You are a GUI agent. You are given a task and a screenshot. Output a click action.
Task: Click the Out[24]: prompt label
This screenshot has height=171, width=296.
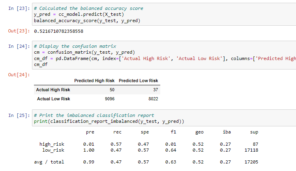tap(19, 75)
